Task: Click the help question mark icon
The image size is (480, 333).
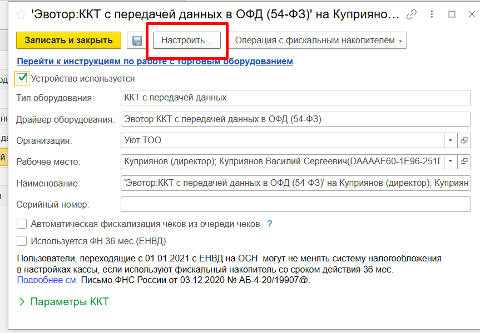Action: 270,224
